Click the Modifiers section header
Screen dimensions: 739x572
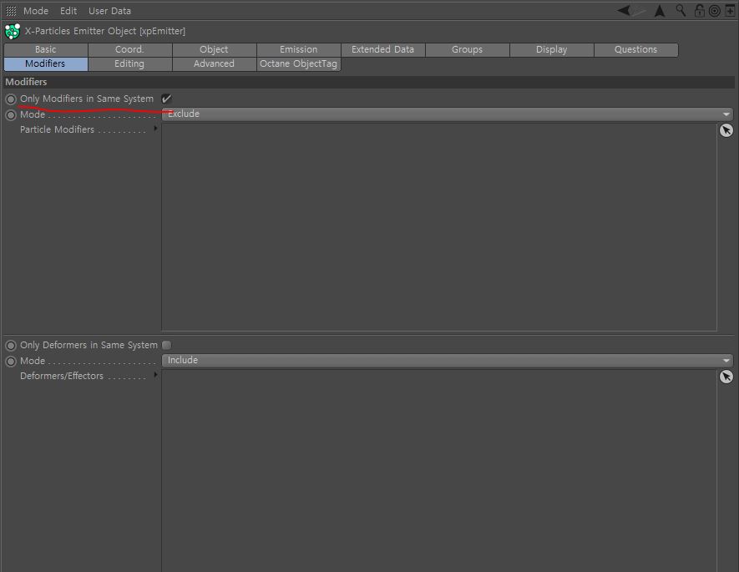coord(368,82)
